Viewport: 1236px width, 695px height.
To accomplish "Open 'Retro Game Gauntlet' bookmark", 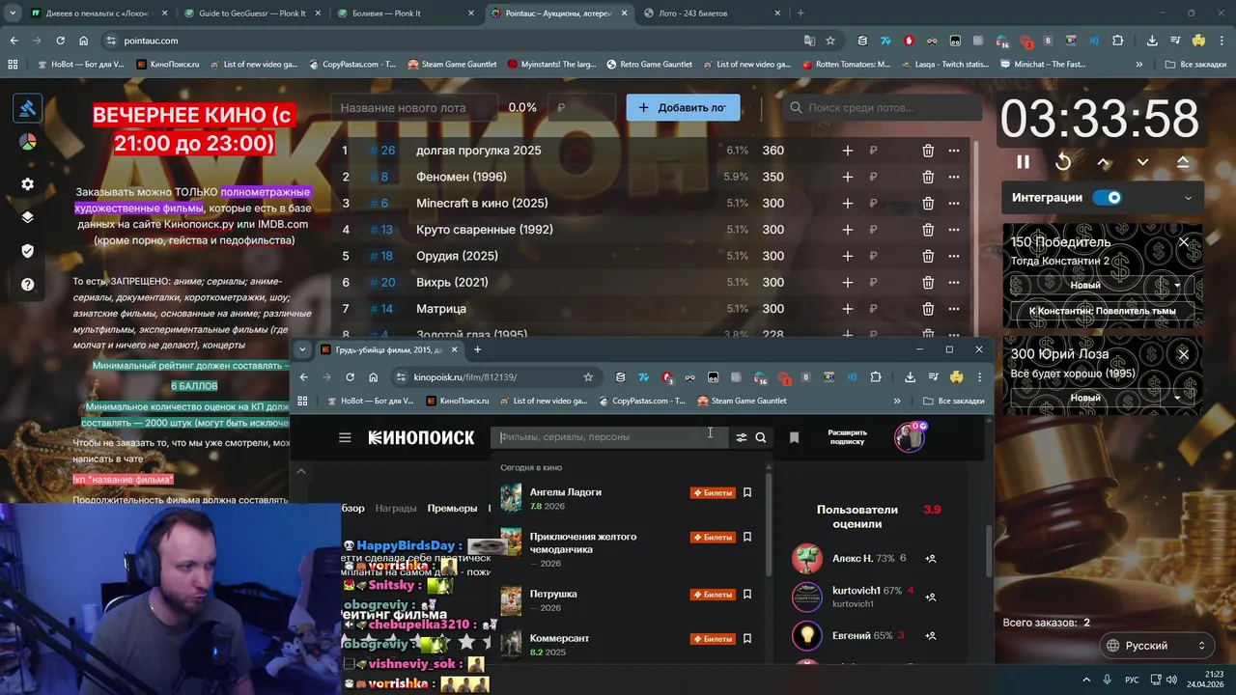I will click(649, 65).
